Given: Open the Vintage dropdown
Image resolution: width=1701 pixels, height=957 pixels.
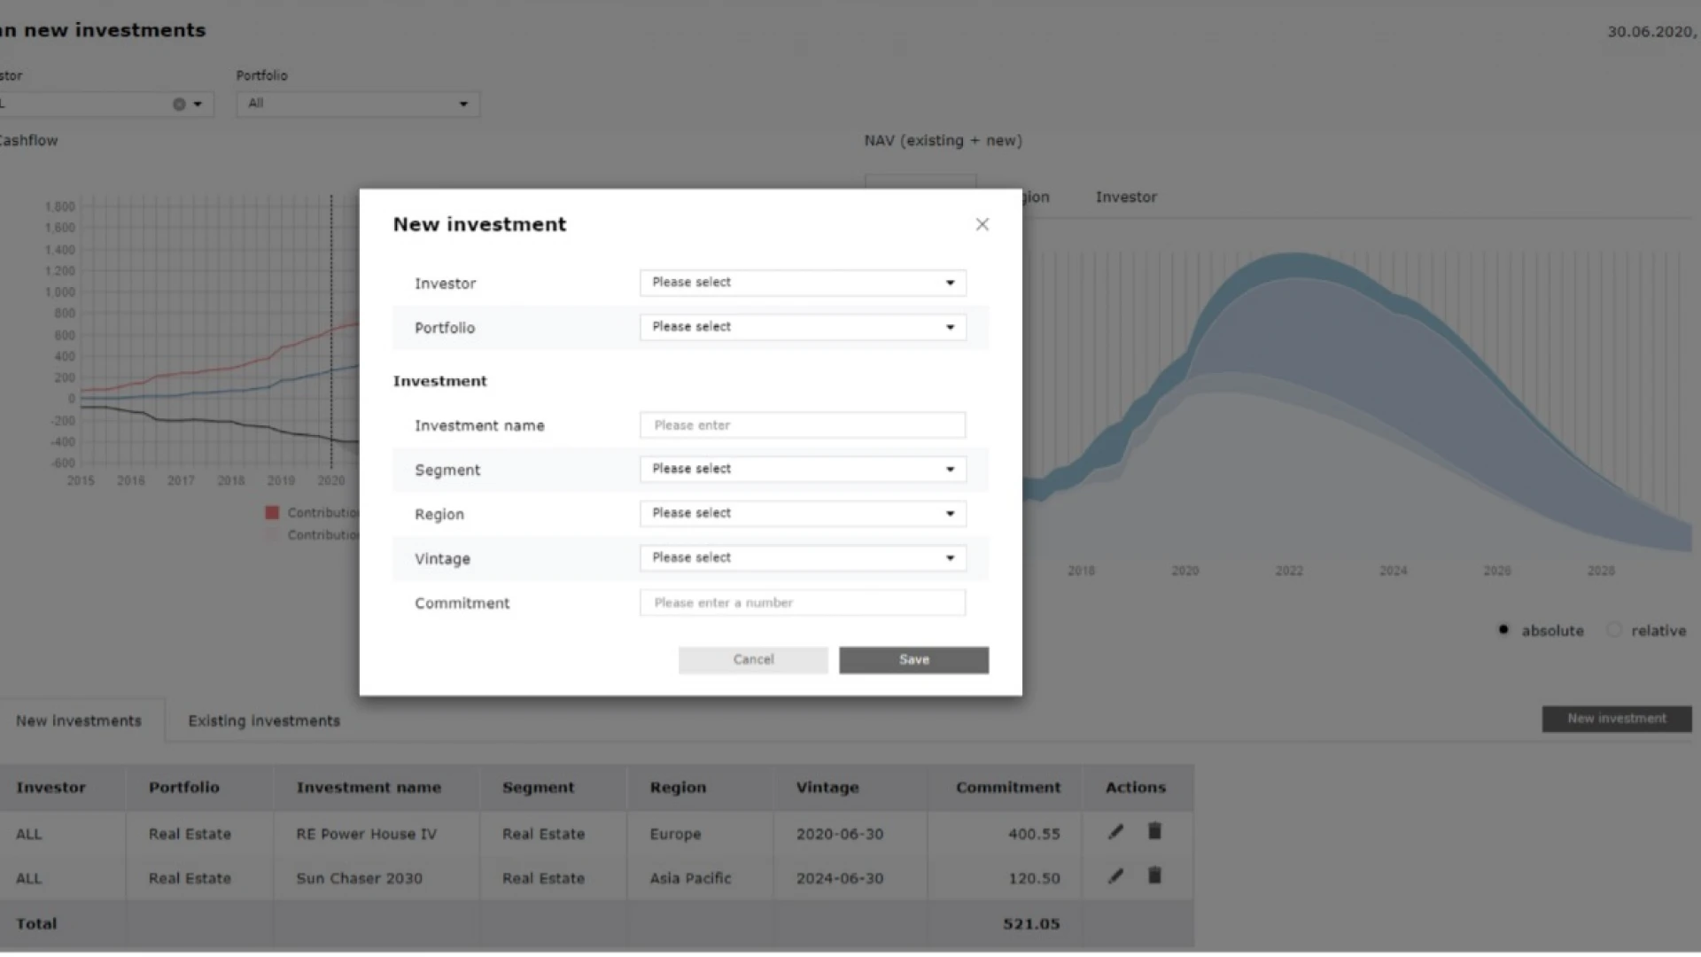Looking at the screenshot, I should pyautogui.click(x=802, y=557).
